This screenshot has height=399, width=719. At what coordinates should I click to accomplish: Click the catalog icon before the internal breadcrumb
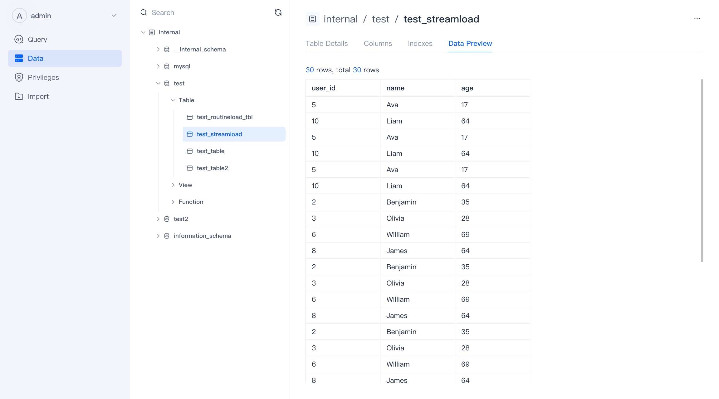pyautogui.click(x=312, y=19)
